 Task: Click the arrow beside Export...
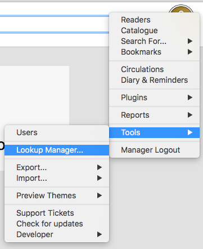[x=100, y=167]
